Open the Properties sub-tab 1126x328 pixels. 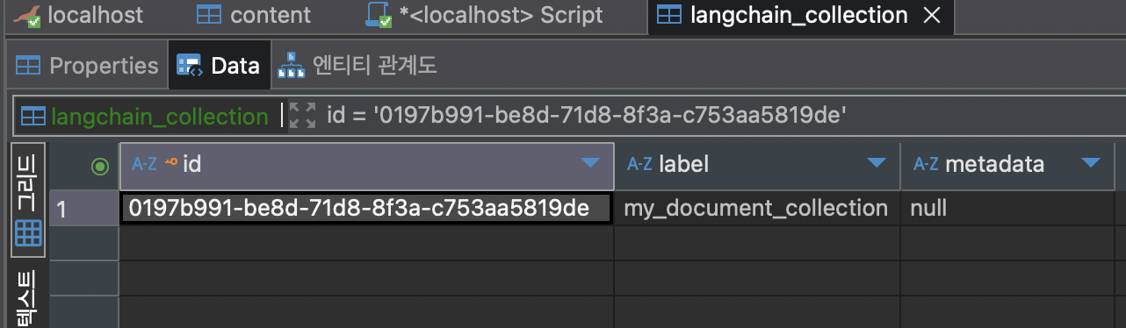point(88,65)
